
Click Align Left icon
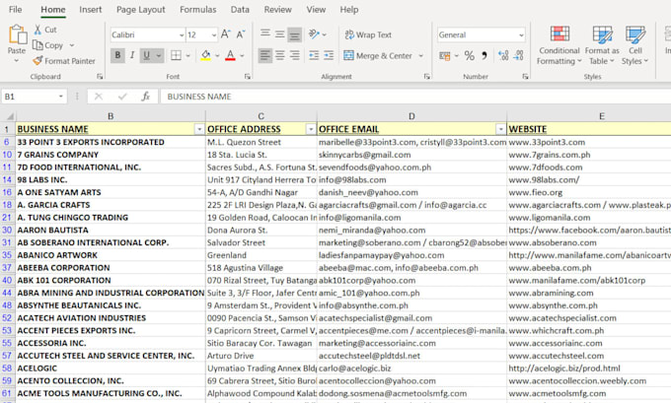click(265, 55)
